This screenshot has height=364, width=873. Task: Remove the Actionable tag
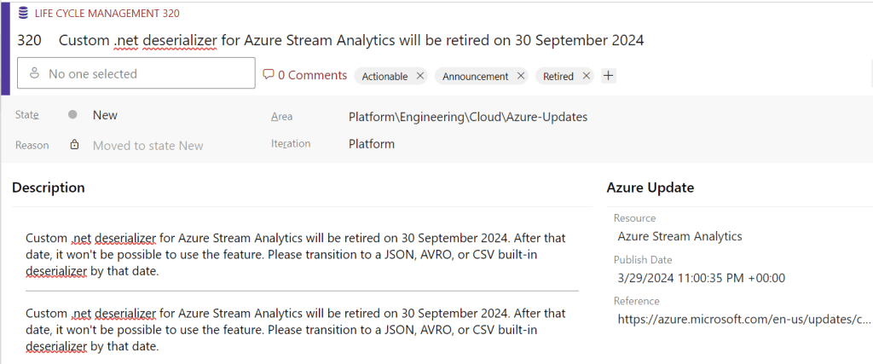[x=419, y=76]
